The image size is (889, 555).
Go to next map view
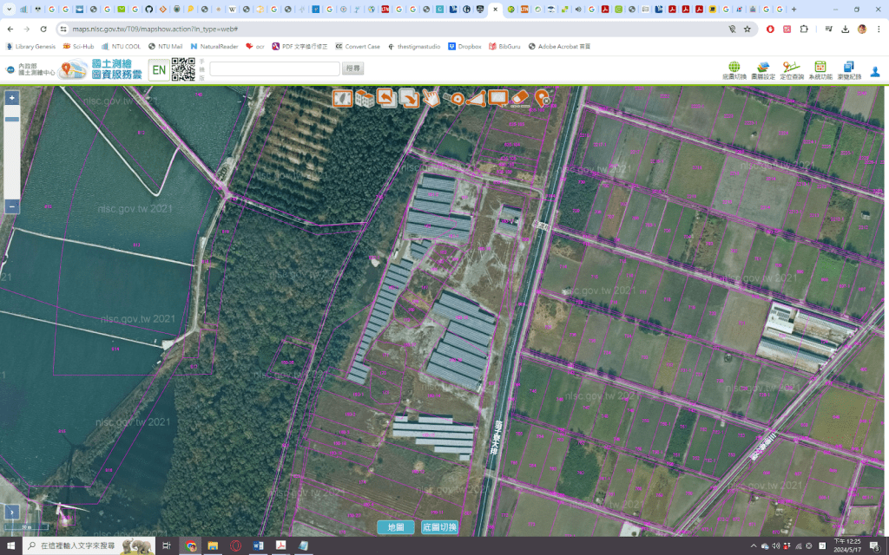[409, 99]
